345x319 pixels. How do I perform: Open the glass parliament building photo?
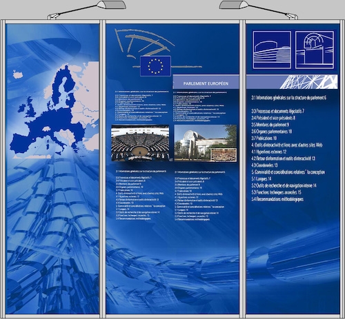(x=206, y=143)
